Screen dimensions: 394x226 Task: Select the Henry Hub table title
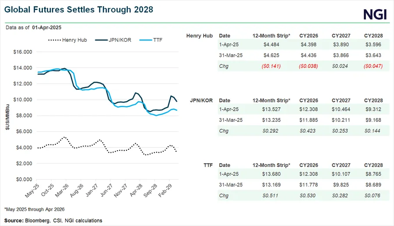click(199, 35)
